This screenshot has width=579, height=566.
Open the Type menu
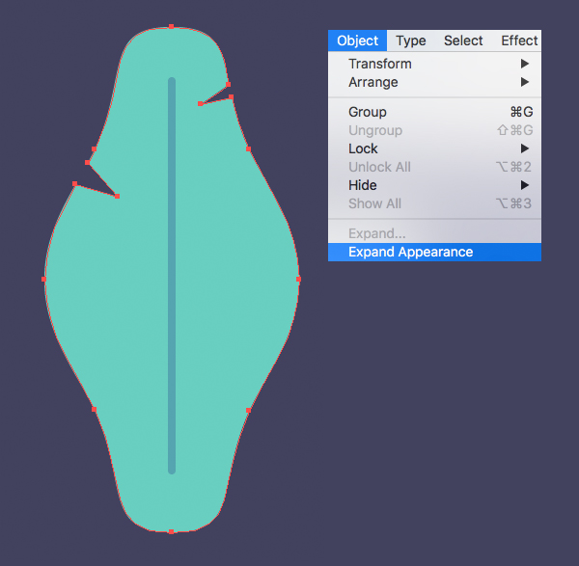point(411,40)
